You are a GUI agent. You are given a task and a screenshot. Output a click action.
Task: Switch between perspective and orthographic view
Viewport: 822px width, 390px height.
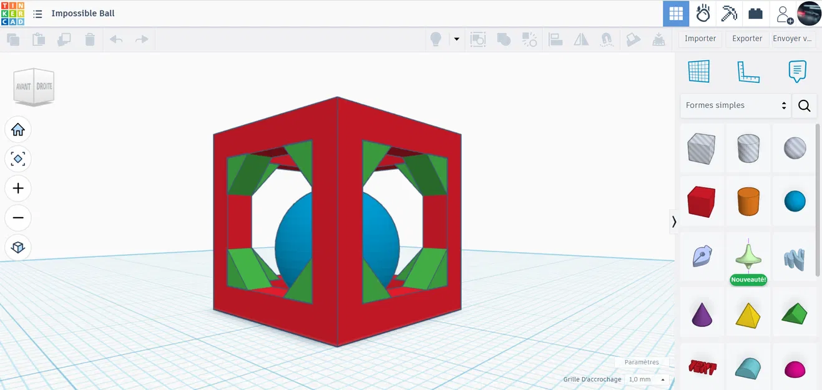18,247
